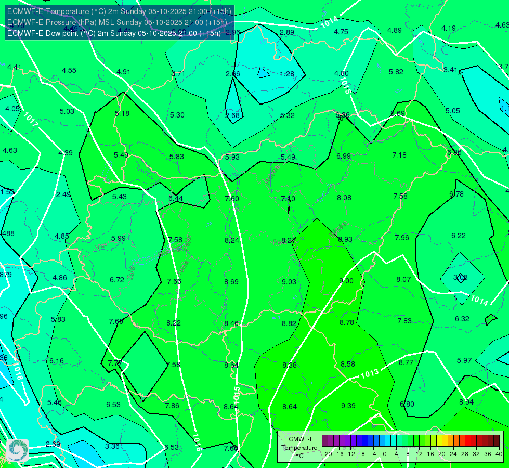Click the 8.22 temperature value
This screenshot has height=468, width=509.
174,323
